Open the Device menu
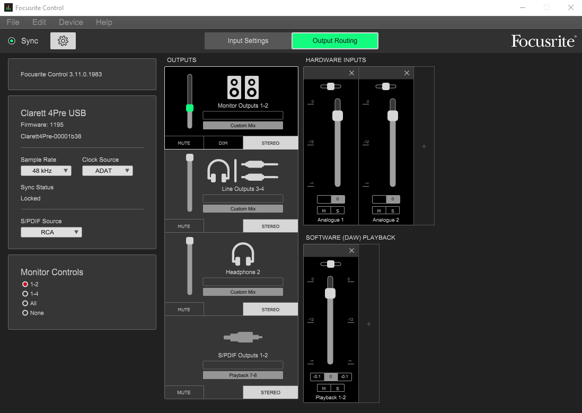The height and width of the screenshot is (413, 582). tap(71, 22)
